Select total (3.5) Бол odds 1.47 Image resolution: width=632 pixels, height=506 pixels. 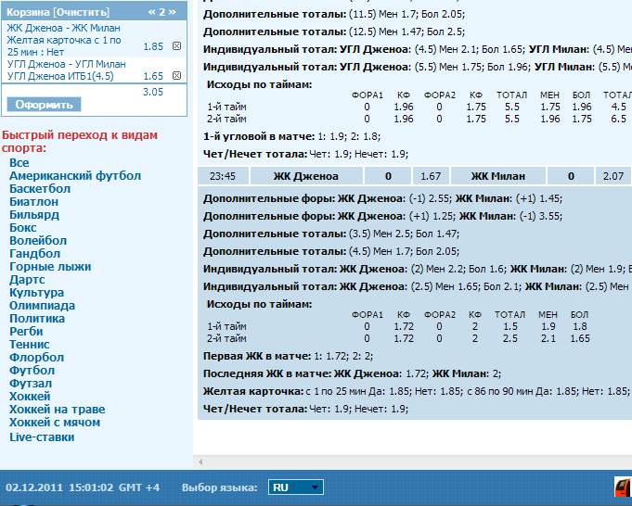447,234
